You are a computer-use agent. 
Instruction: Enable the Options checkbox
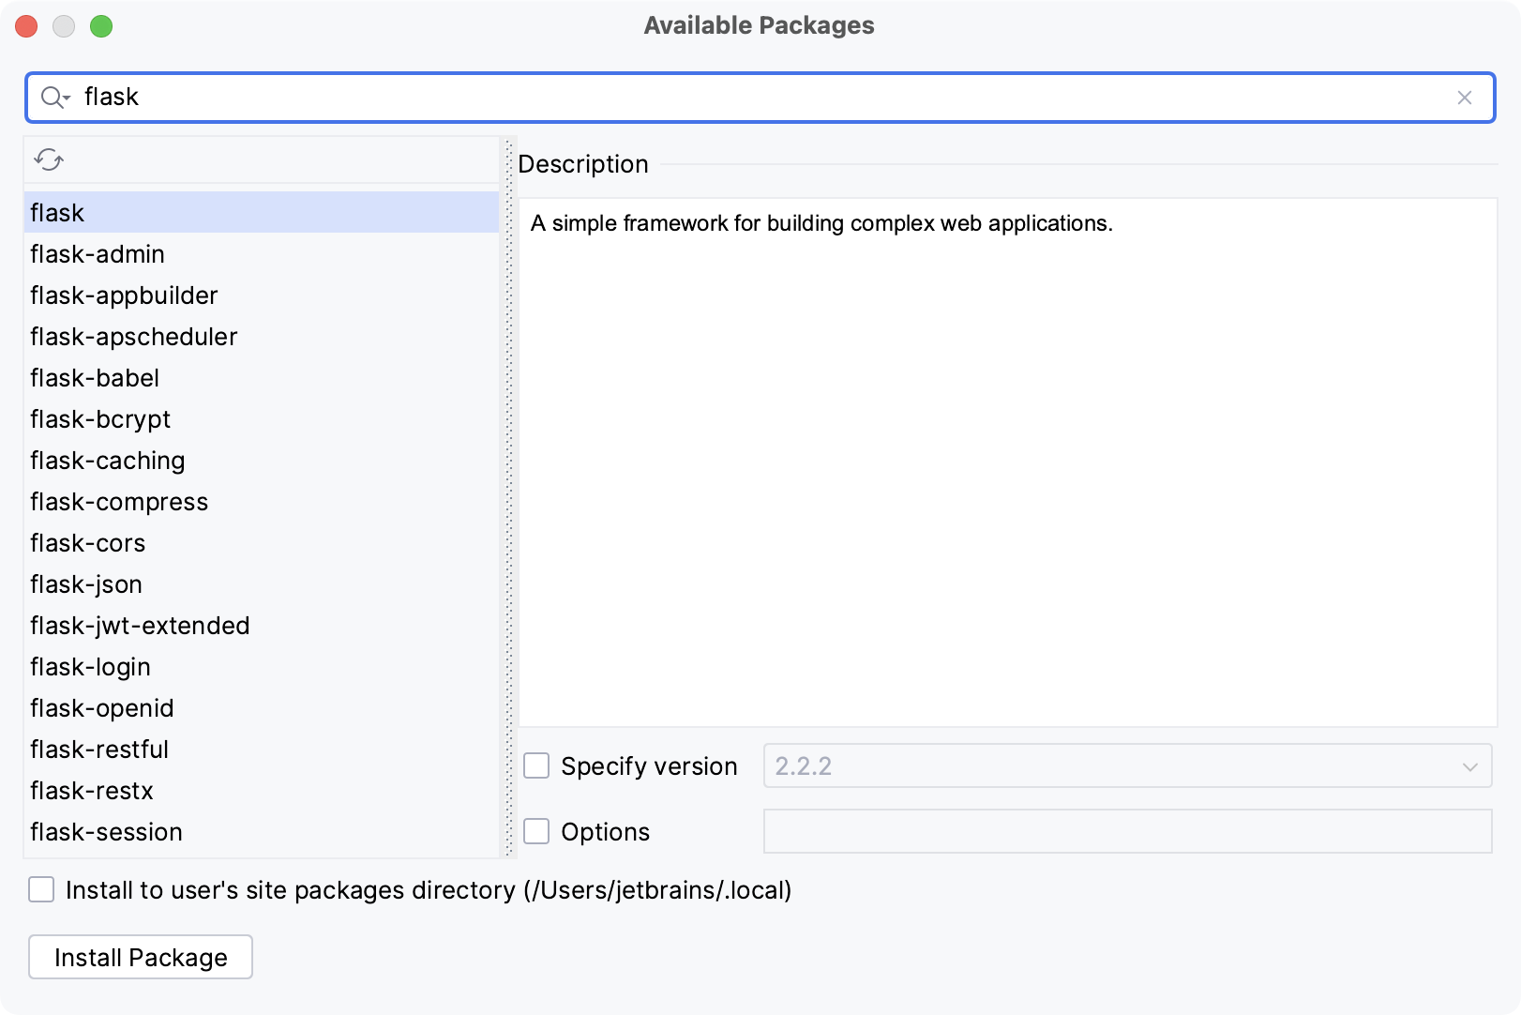pyautogui.click(x=536, y=831)
